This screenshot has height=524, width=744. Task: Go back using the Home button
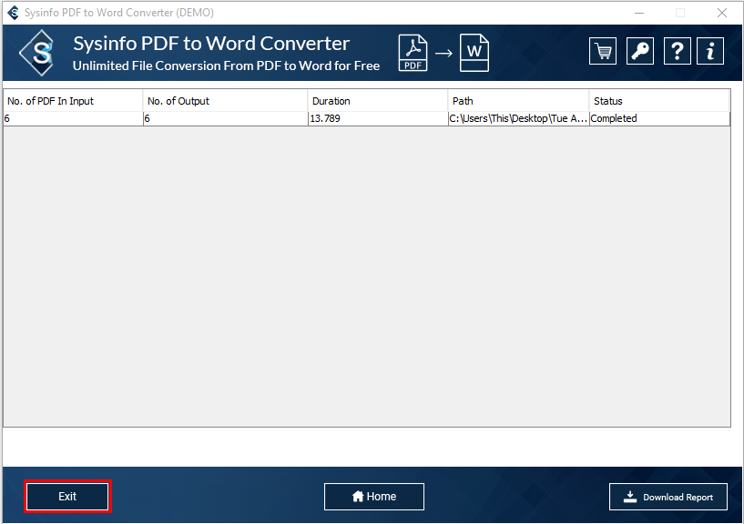[374, 497]
